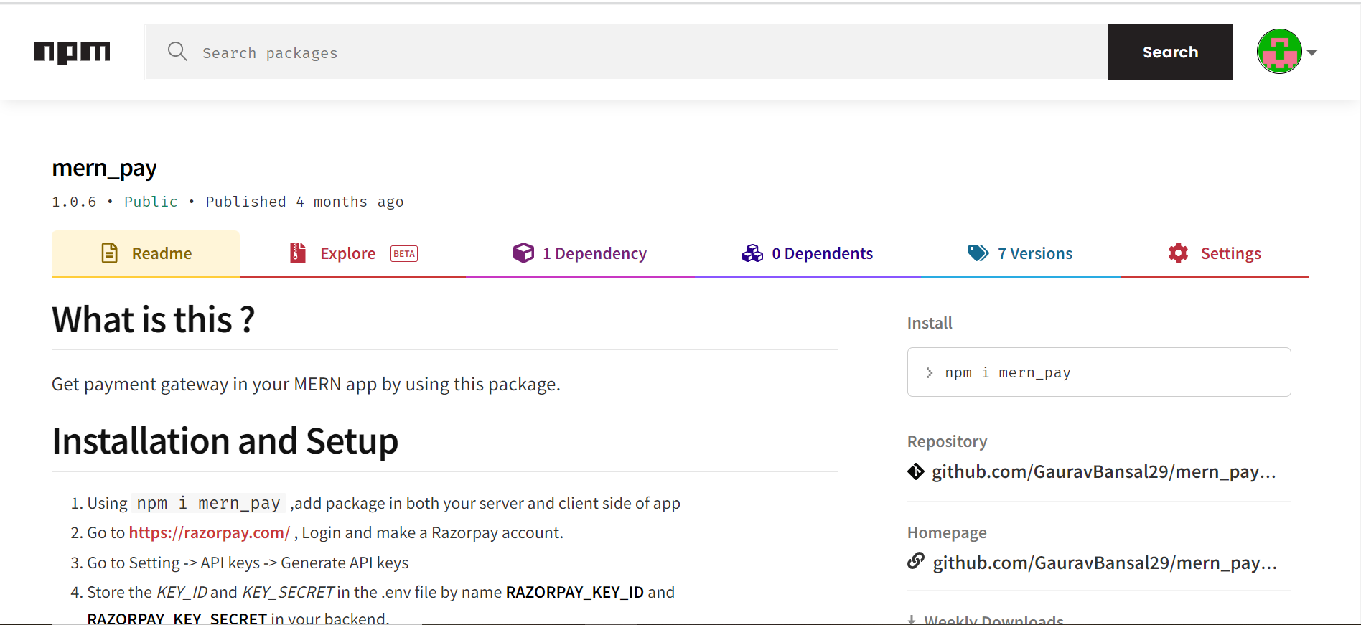Go to the Settings tab
1361x625 pixels.
(x=1215, y=253)
